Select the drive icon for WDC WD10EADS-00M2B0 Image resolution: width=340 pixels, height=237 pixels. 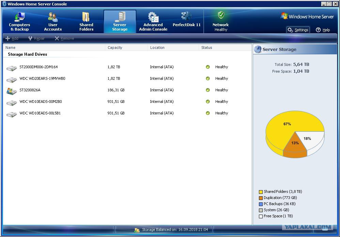[12, 103]
